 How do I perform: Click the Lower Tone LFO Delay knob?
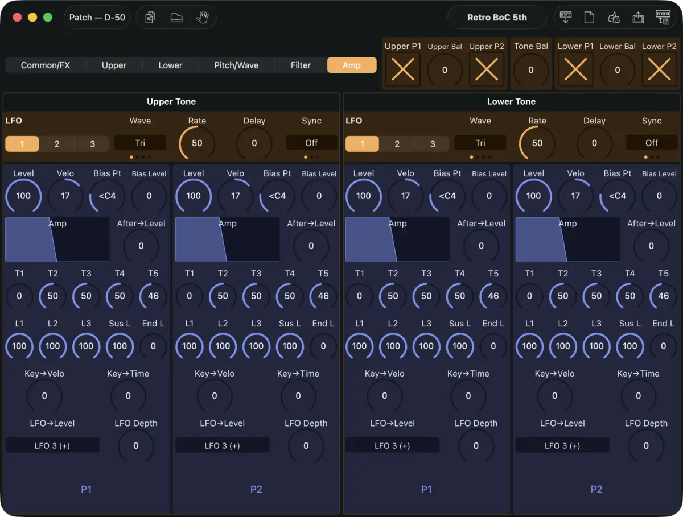[x=594, y=143]
